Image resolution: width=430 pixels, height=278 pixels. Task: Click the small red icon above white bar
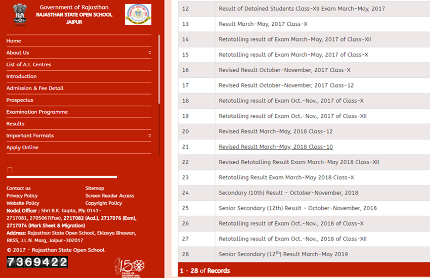10,170
